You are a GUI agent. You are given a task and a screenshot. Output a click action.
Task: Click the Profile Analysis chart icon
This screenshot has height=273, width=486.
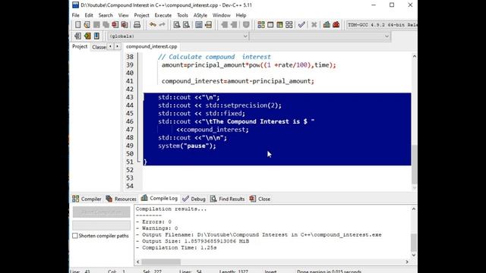coord(327,25)
